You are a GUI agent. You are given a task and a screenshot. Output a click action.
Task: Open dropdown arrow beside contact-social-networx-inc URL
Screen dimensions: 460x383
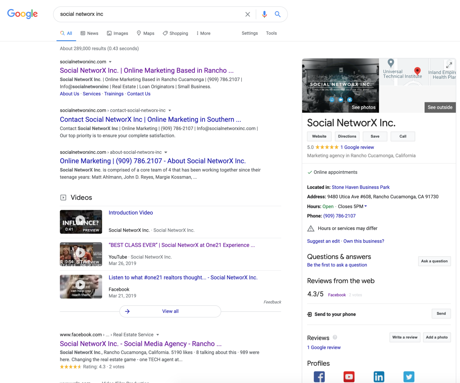tap(170, 111)
